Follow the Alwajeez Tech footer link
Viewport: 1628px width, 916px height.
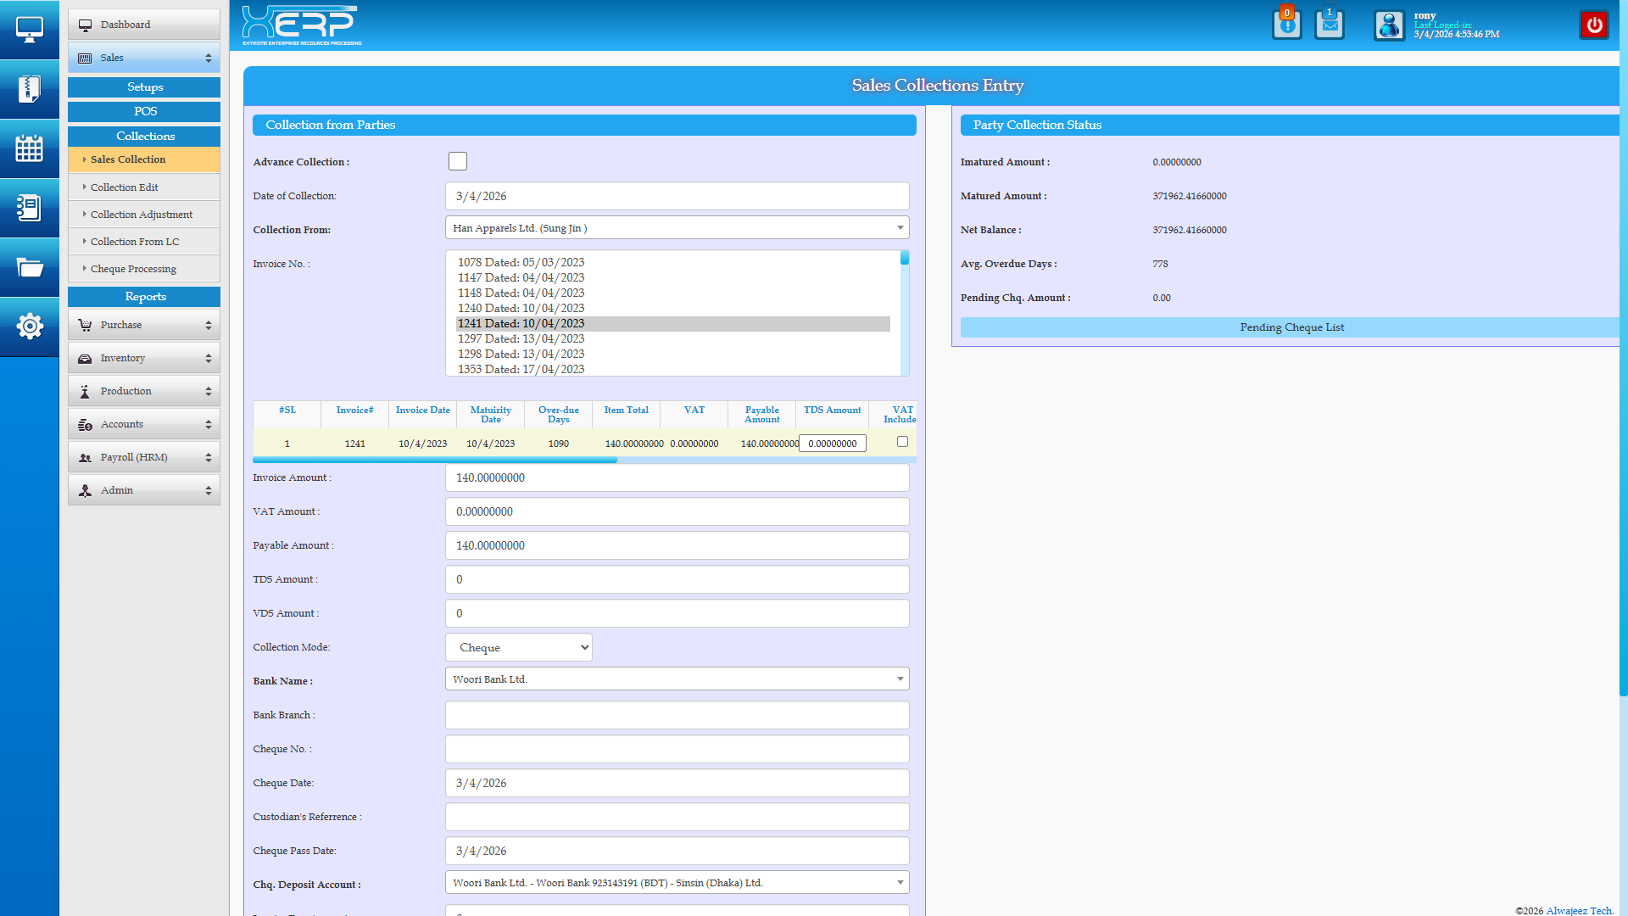pyautogui.click(x=1578, y=910)
